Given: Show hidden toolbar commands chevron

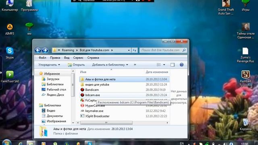Looking at the screenshot, I should pyautogui.click(x=135, y=65).
